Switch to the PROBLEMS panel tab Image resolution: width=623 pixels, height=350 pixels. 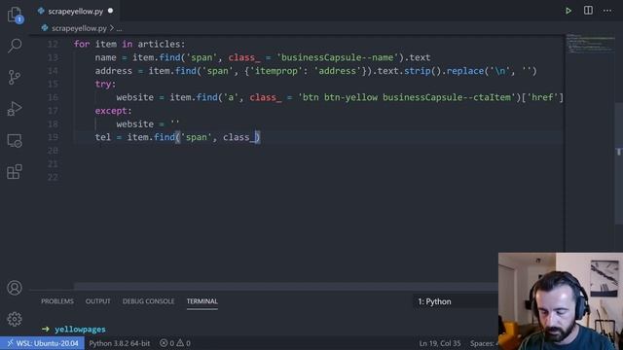point(57,301)
